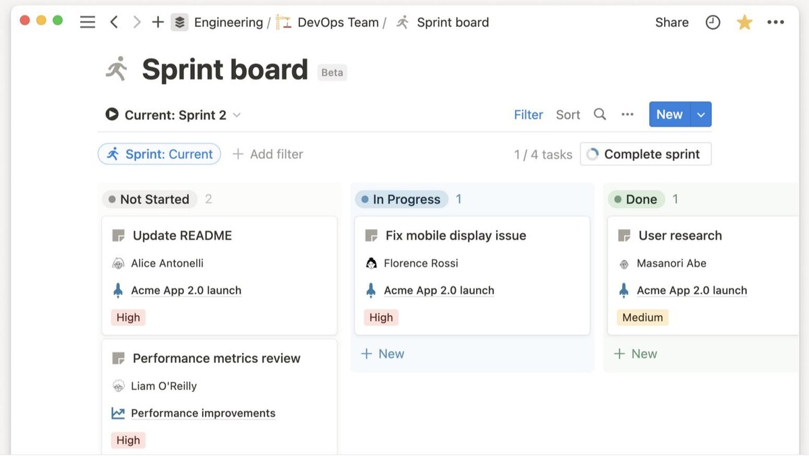Viewport: 809px width, 456px height.
Task: Go back with the left arrow
Action: 114,22
